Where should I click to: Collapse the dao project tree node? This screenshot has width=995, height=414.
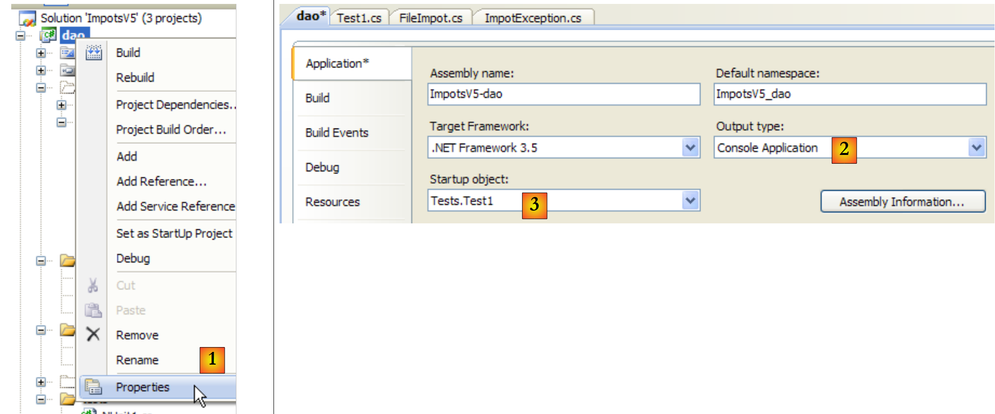click(x=21, y=36)
